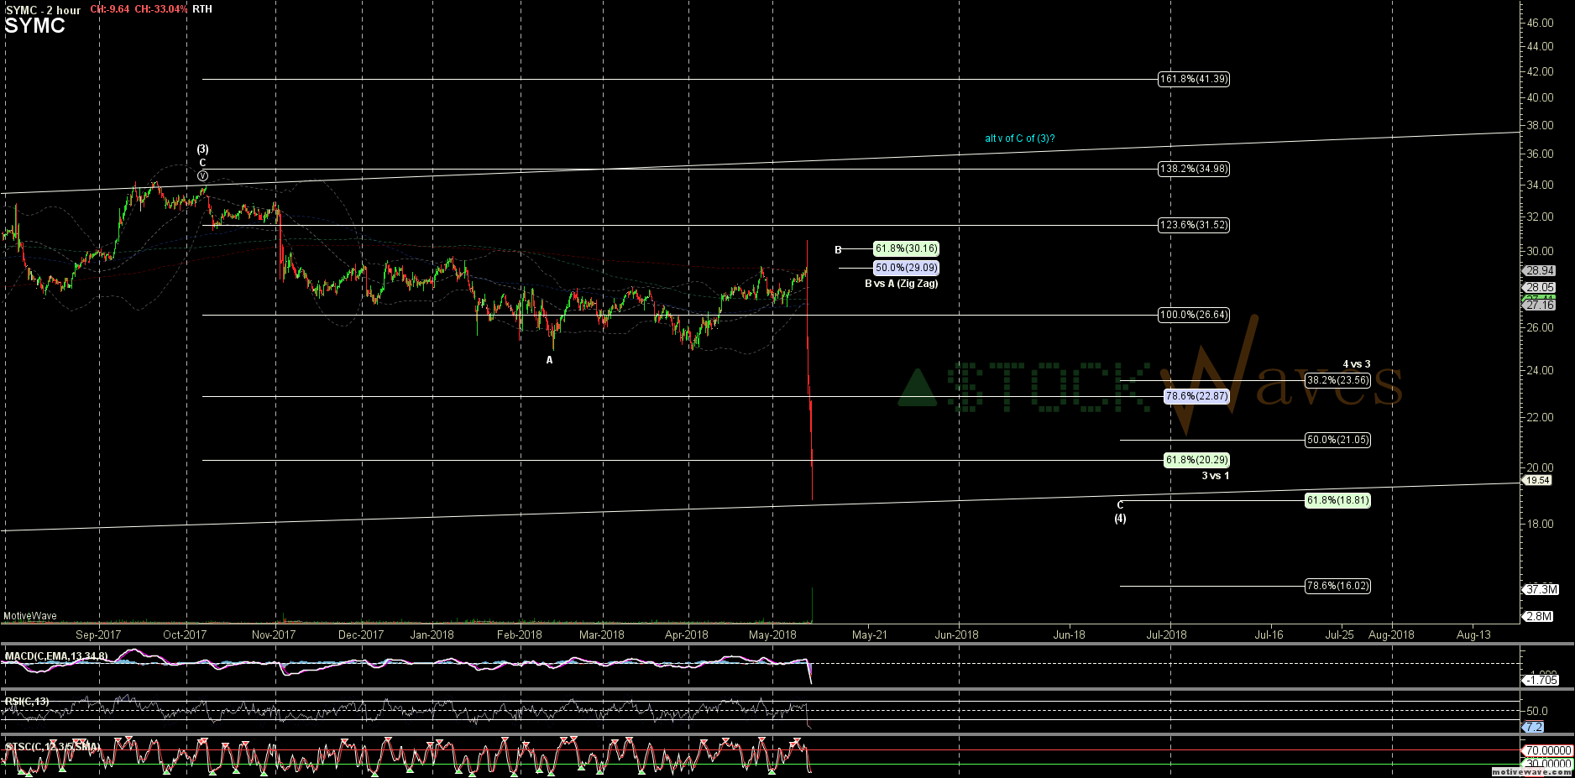This screenshot has height=778, width=1575.
Task: Select the -1.705 MACD value marker
Action: (1541, 681)
